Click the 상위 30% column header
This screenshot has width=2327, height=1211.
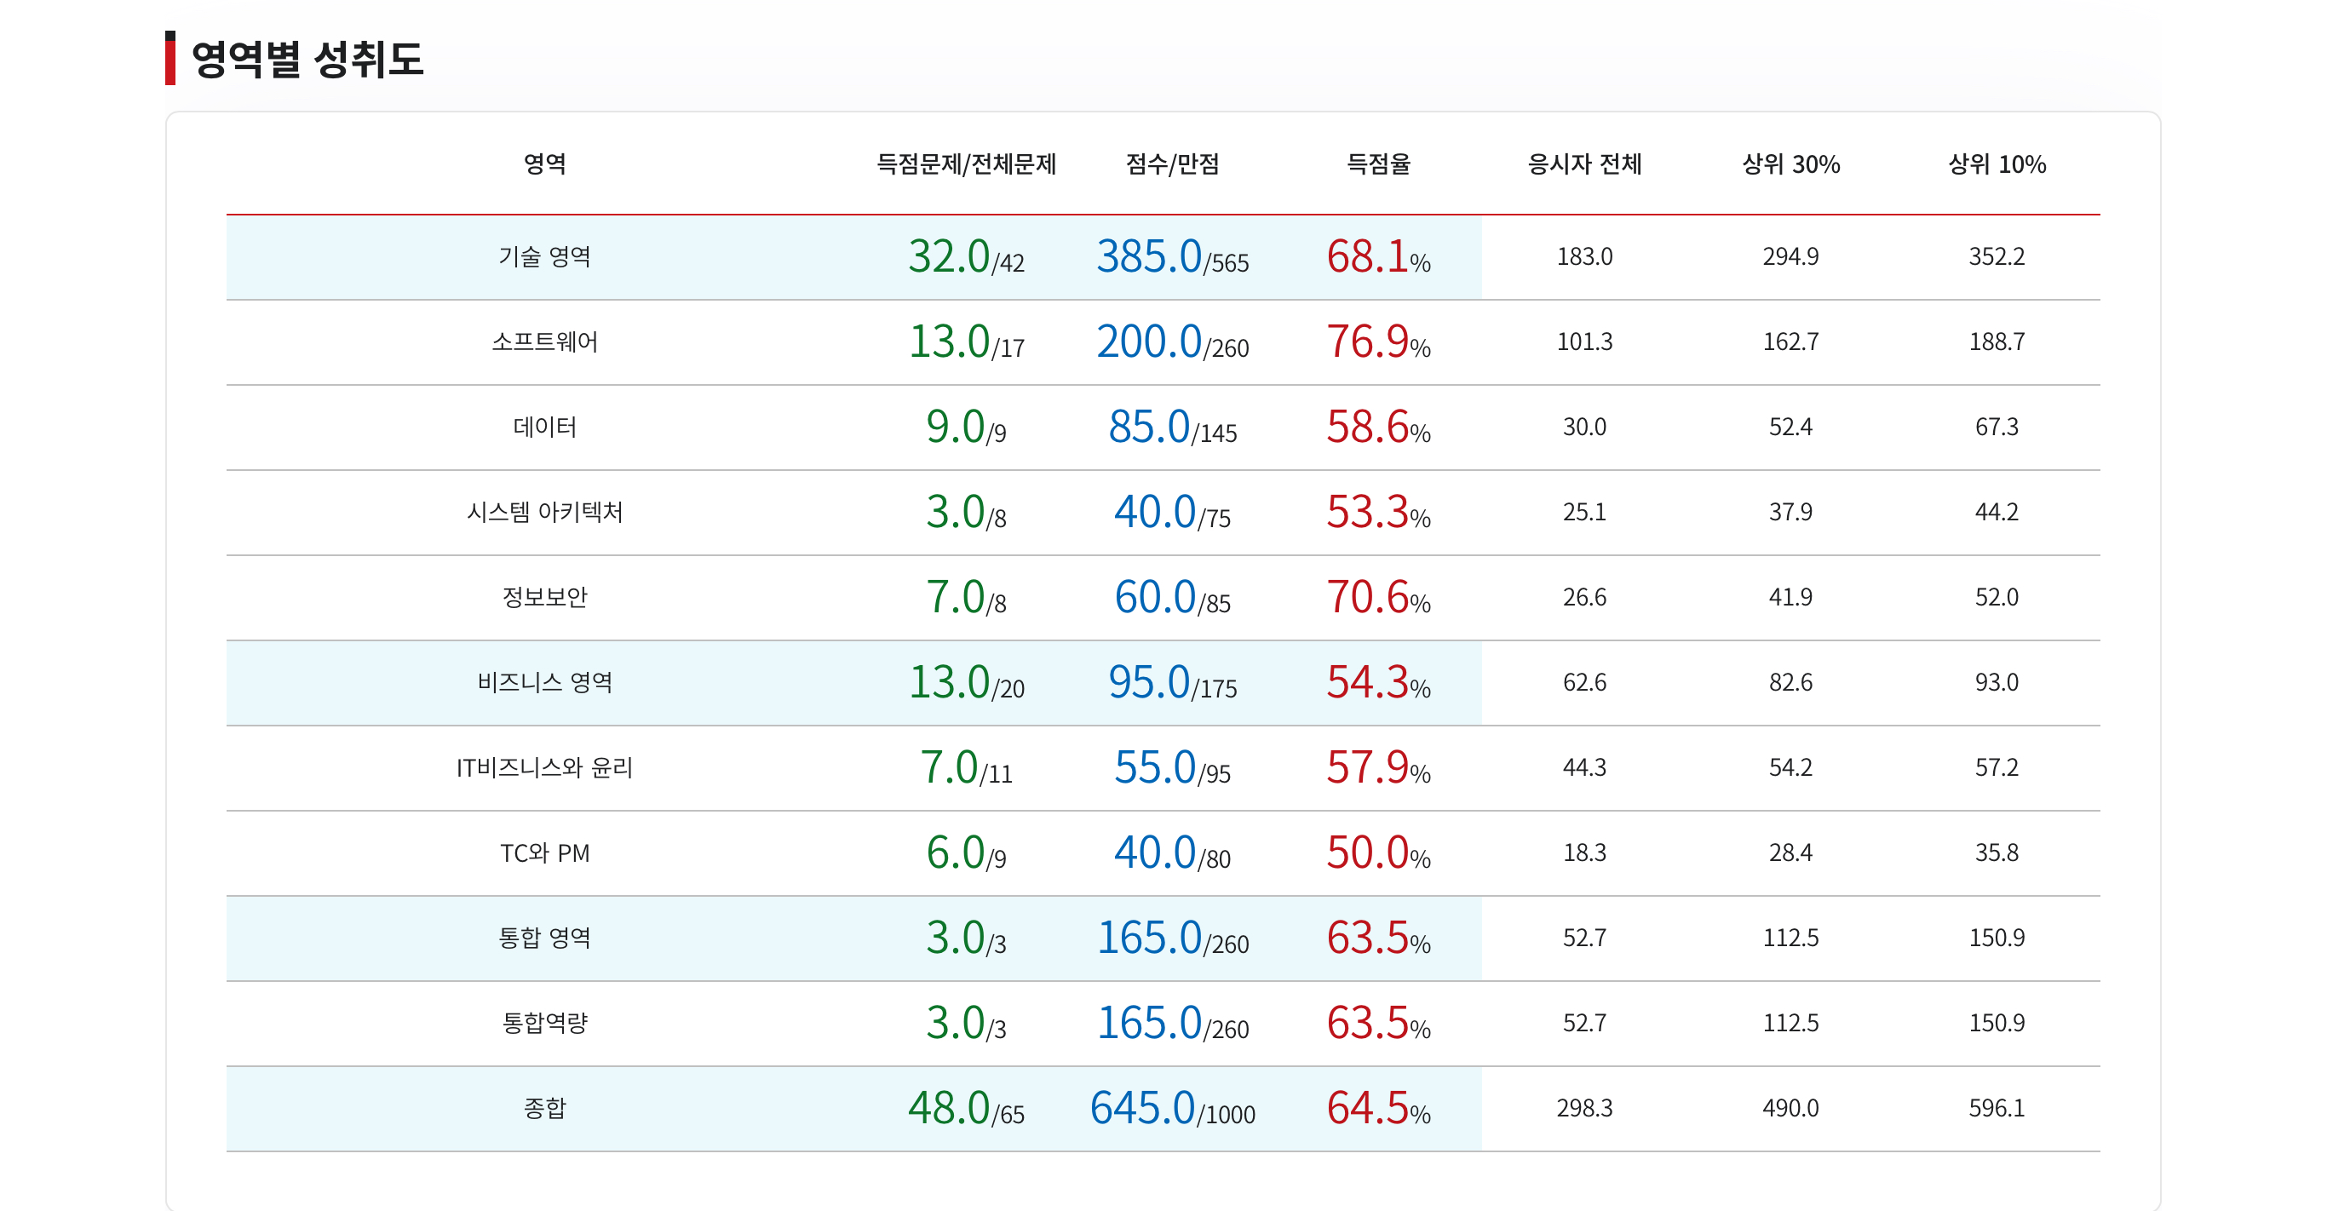(1790, 164)
